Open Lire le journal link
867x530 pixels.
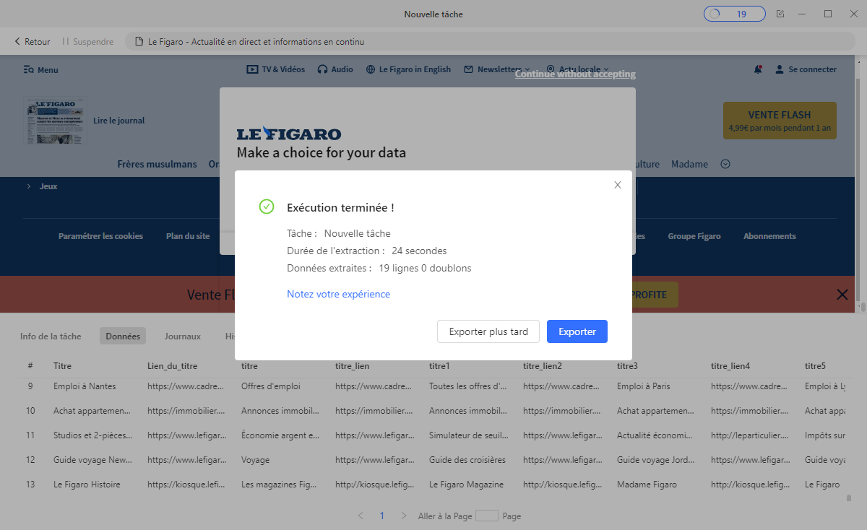tap(119, 121)
